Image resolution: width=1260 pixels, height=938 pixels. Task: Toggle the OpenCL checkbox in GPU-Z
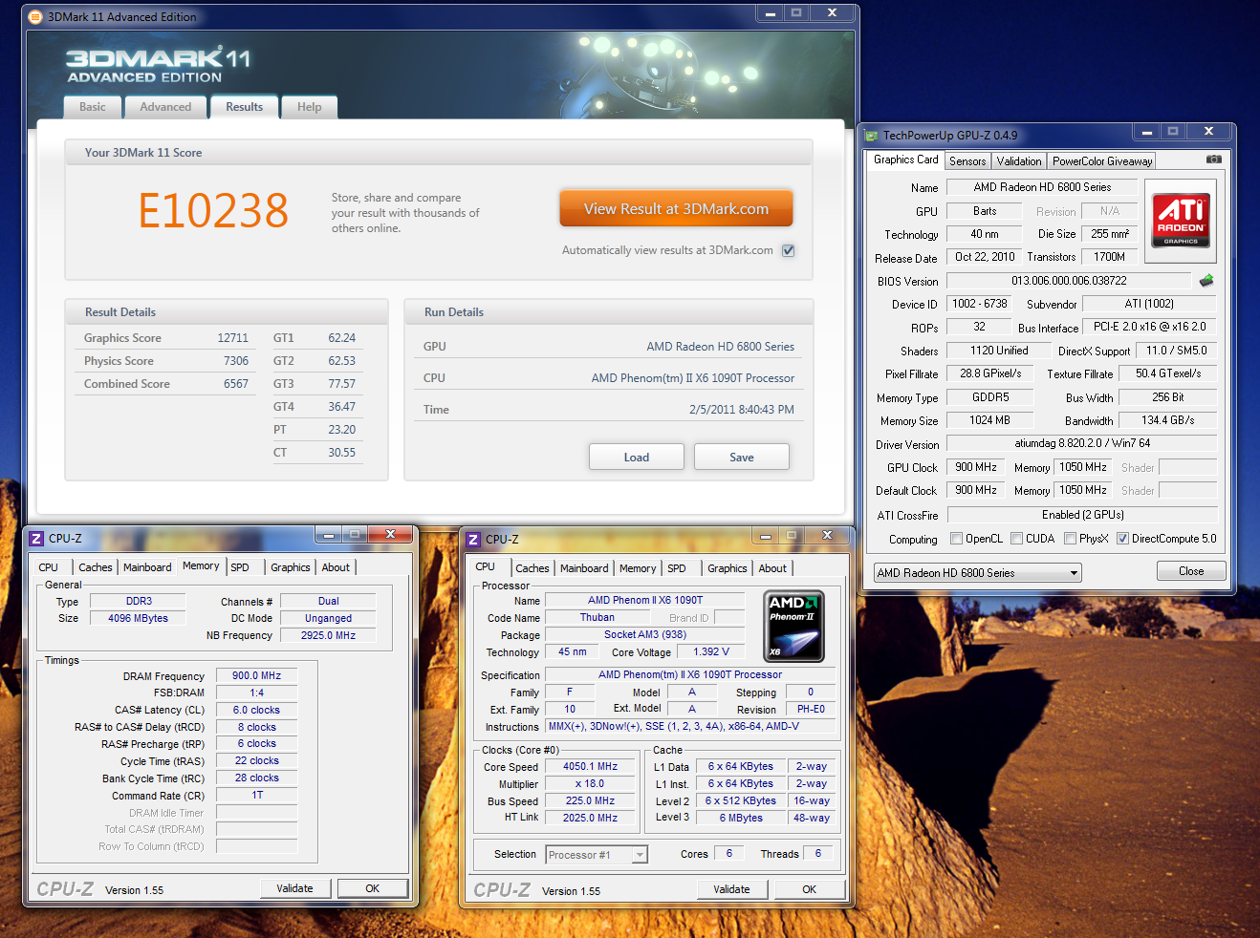click(956, 539)
